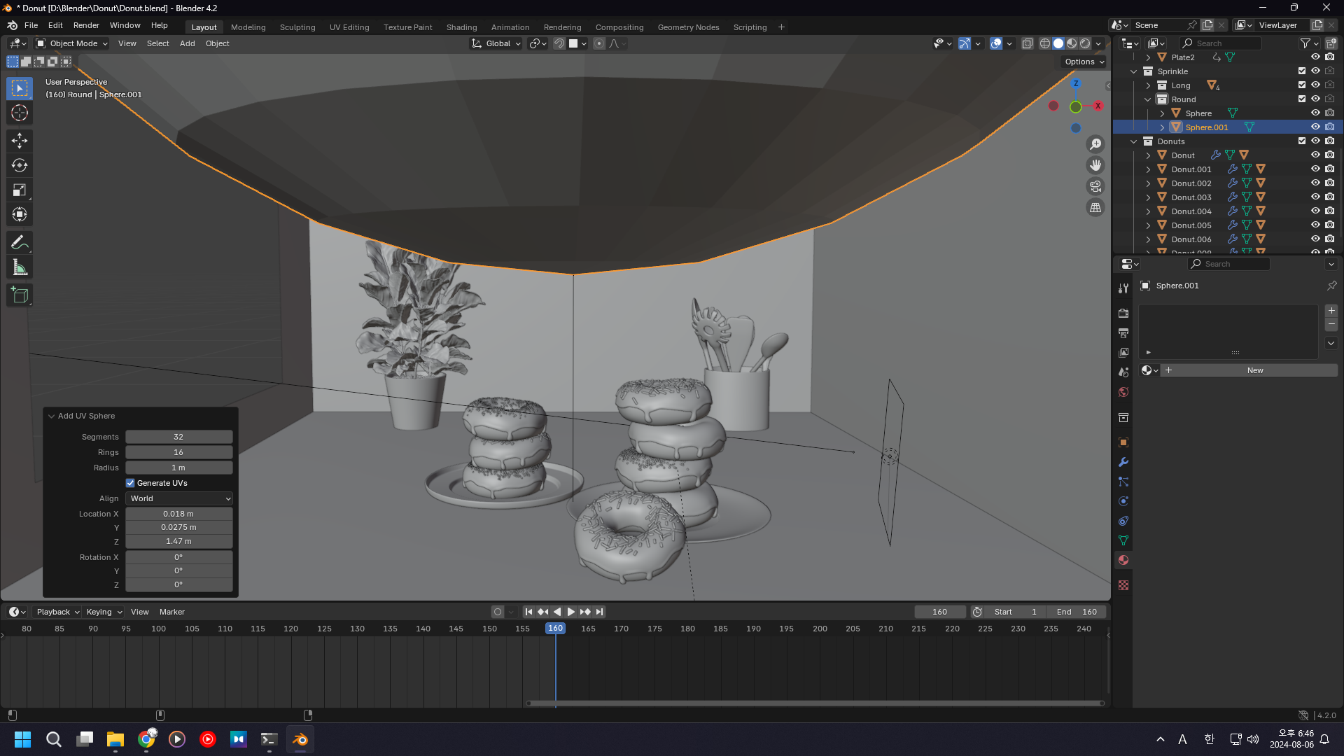The width and height of the screenshot is (1344, 756).
Task: Click the Add Cube tool
Action: (20, 295)
